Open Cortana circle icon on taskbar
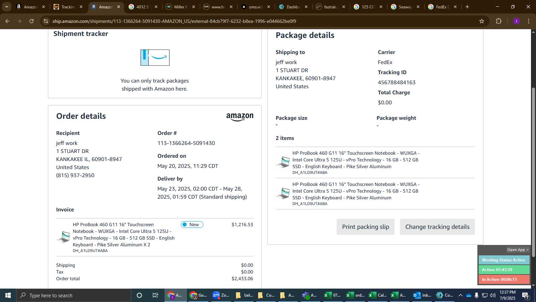The width and height of the screenshot is (536, 302). (139, 295)
